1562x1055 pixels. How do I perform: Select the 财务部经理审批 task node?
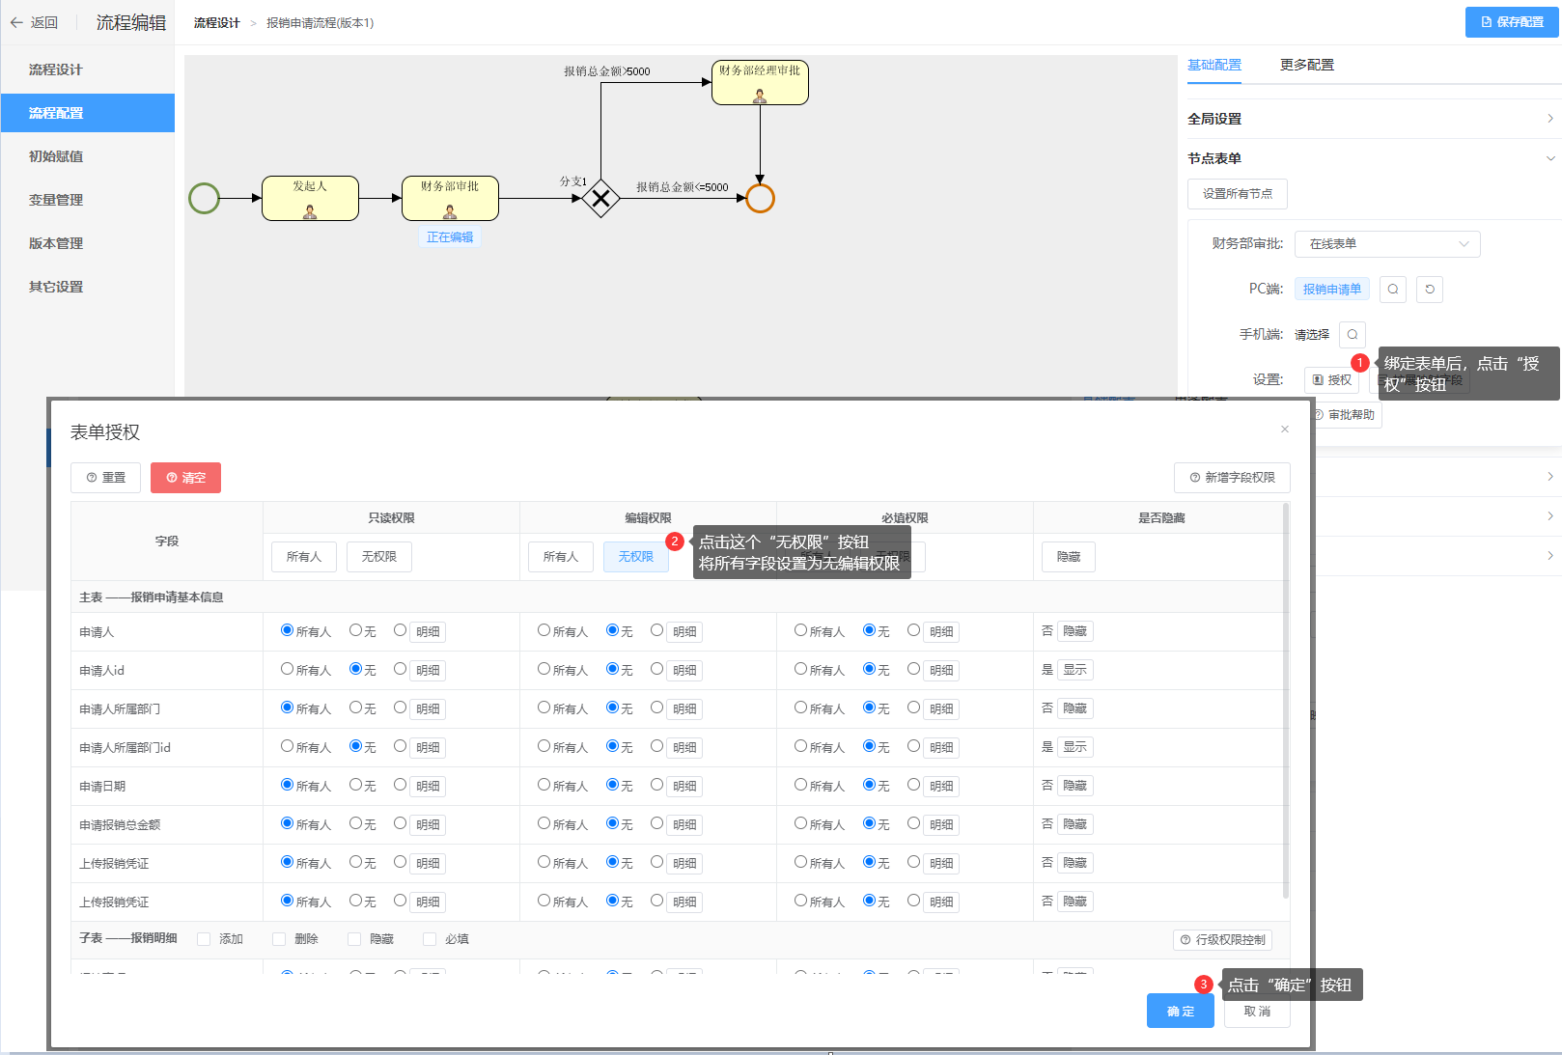click(760, 82)
